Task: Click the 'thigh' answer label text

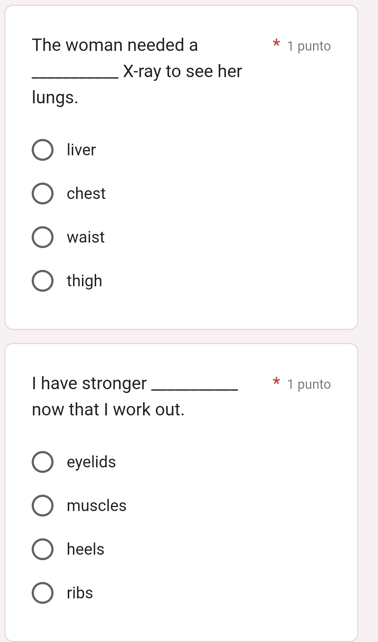Action: click(x=84, y=281)
